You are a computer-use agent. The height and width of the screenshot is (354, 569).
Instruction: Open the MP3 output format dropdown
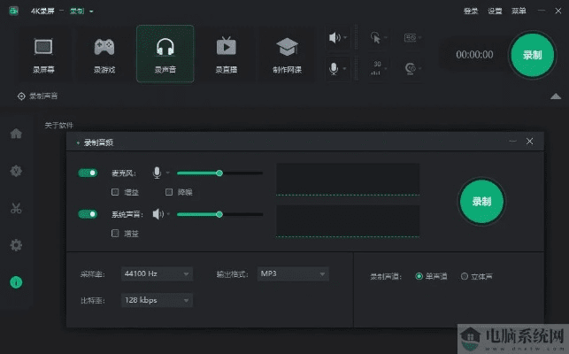[292, 274]
